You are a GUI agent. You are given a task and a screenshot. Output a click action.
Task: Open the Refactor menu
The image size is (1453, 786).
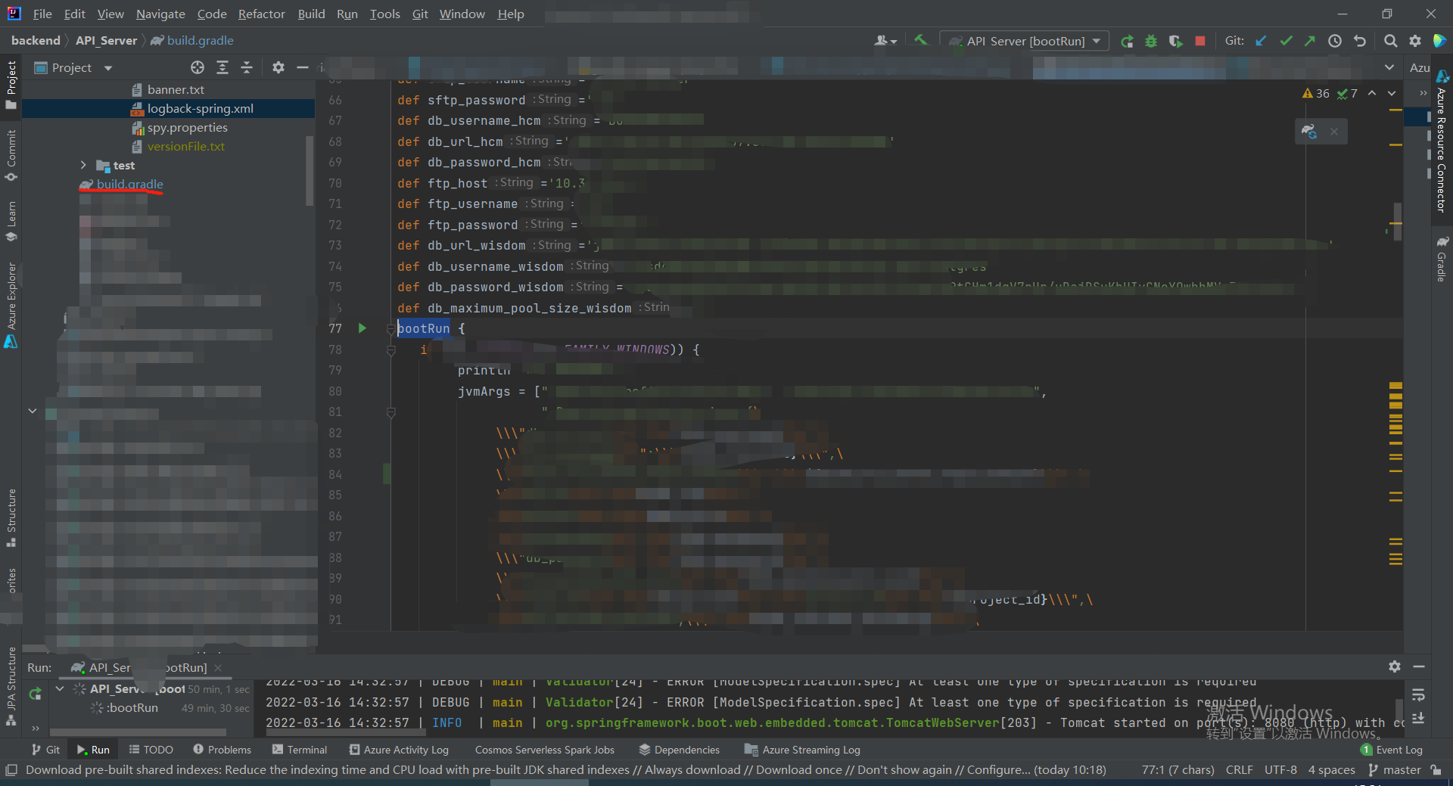261,14
